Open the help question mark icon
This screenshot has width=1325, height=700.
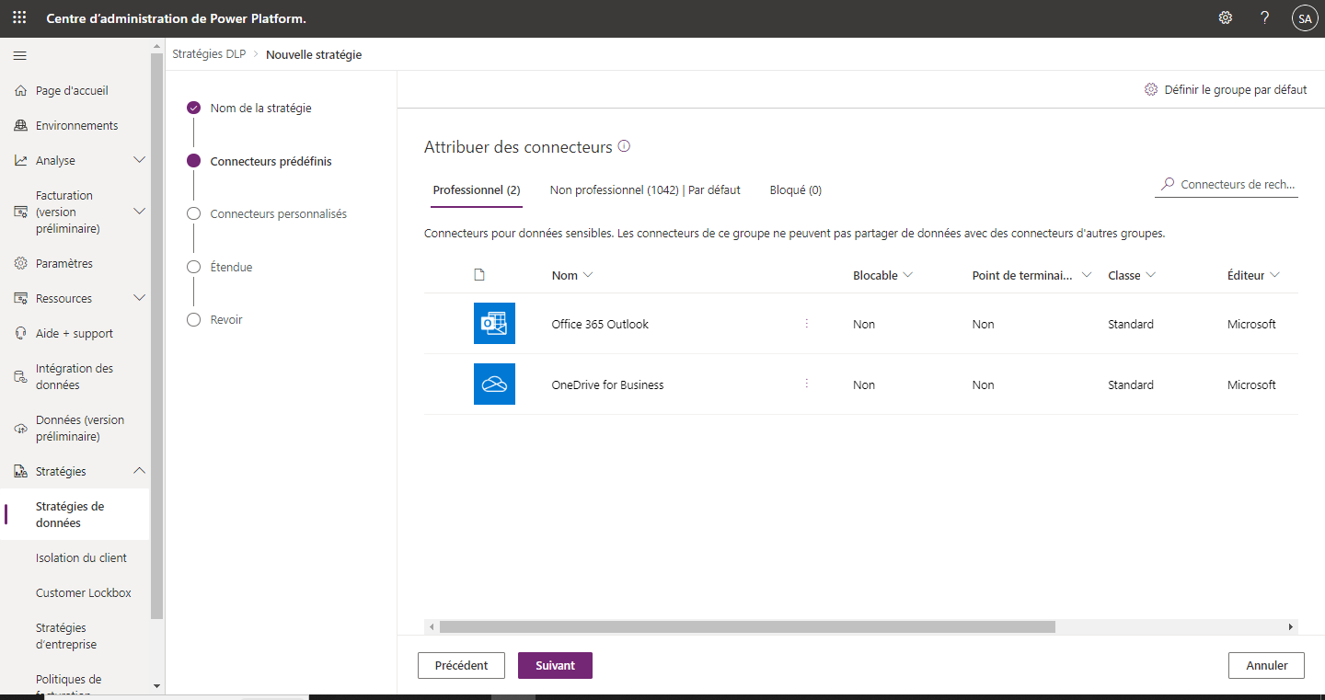[1265, 18]
